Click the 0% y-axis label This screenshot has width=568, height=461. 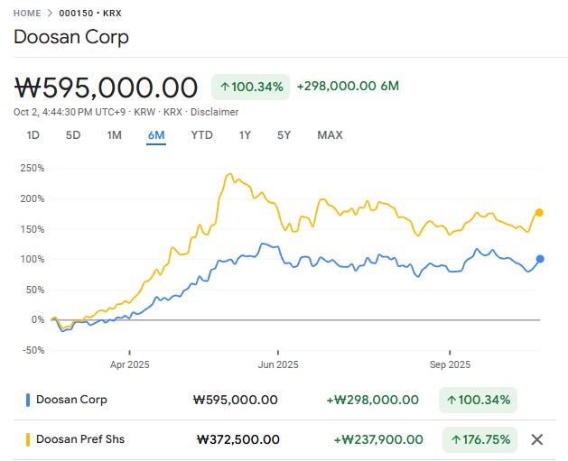(x=38, y=319)
